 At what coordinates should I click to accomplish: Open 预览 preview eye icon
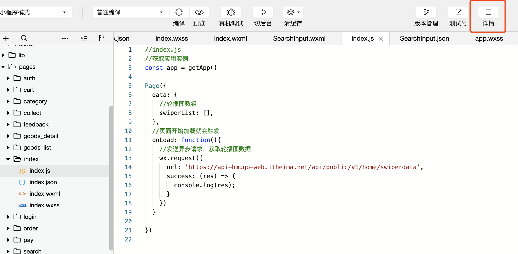199,12
